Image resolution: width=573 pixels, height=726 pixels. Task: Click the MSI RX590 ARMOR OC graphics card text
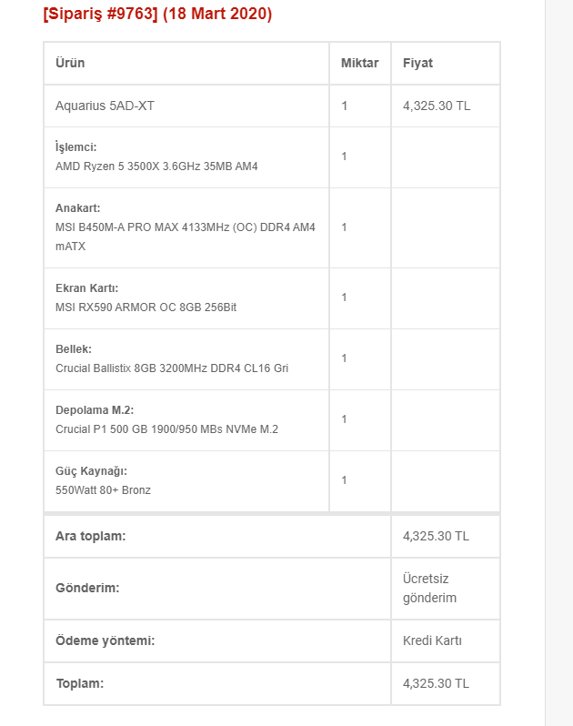(x=146, y=308)
